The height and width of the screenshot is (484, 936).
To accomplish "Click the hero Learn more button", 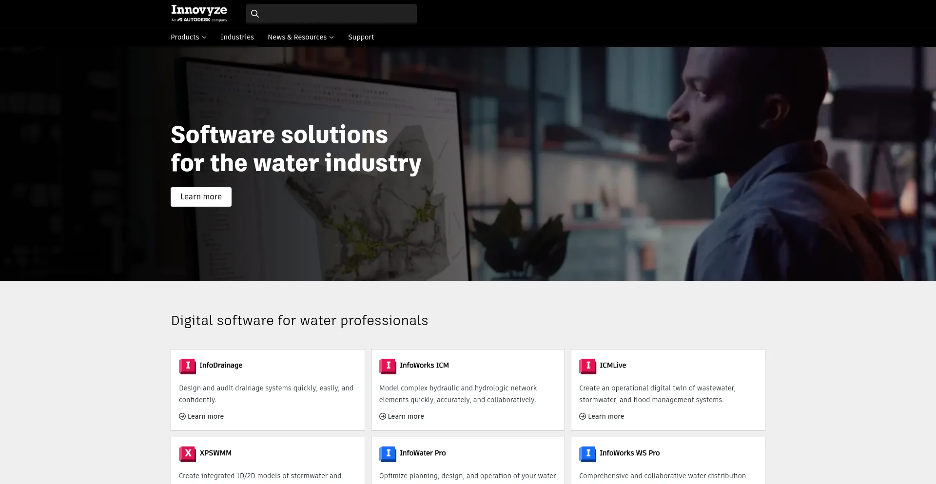I will 201,197.
